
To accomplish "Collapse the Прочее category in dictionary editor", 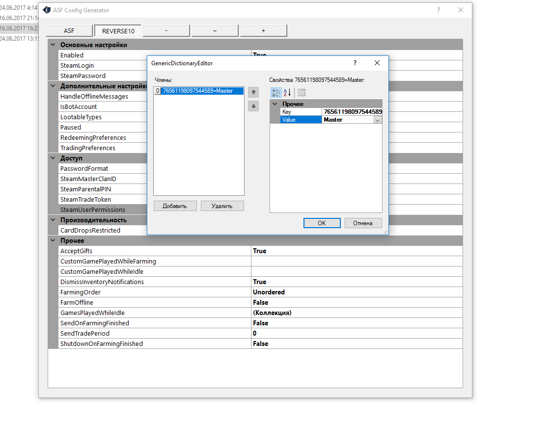I will tap(275, 104).
